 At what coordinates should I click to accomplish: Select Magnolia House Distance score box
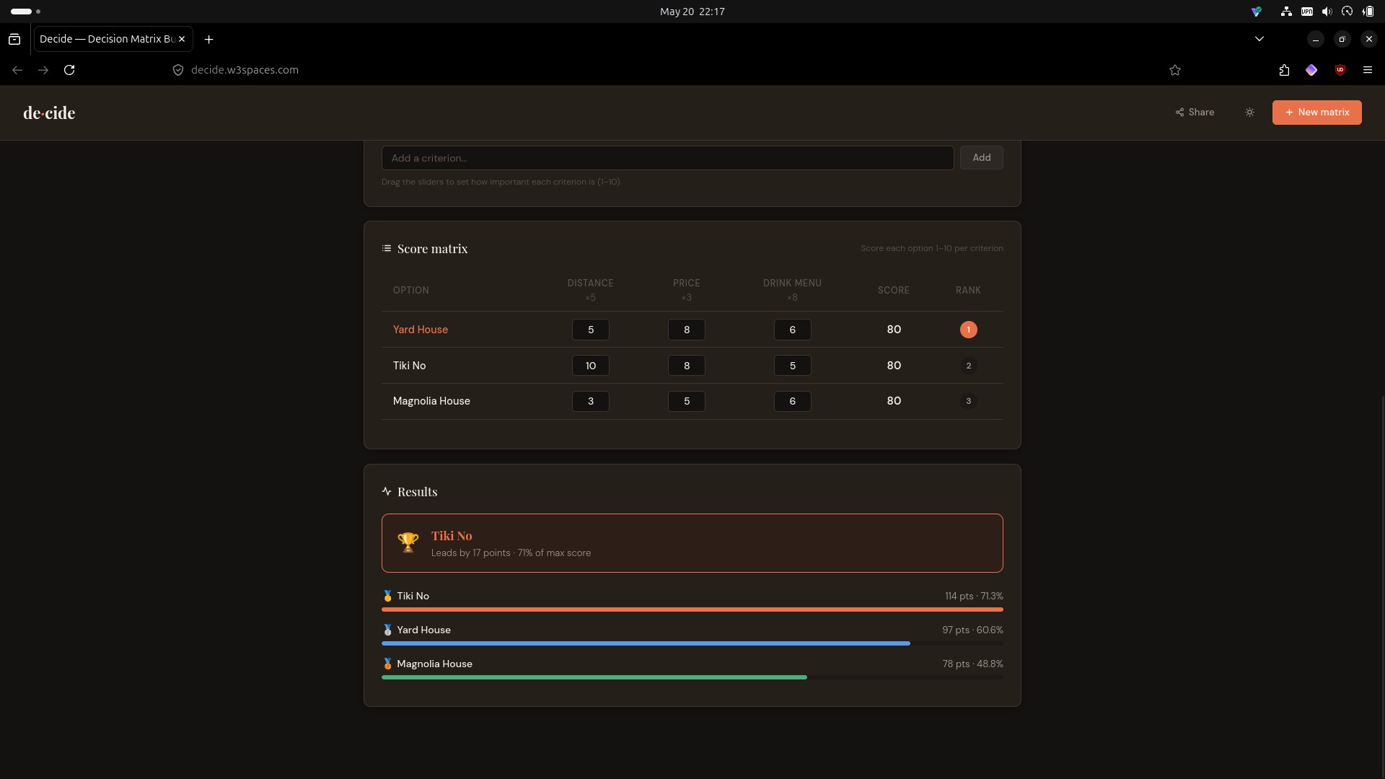point(590,401)
